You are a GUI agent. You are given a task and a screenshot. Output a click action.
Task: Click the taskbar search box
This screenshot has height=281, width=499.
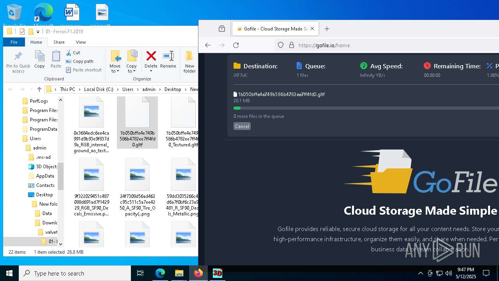point(75,273)
